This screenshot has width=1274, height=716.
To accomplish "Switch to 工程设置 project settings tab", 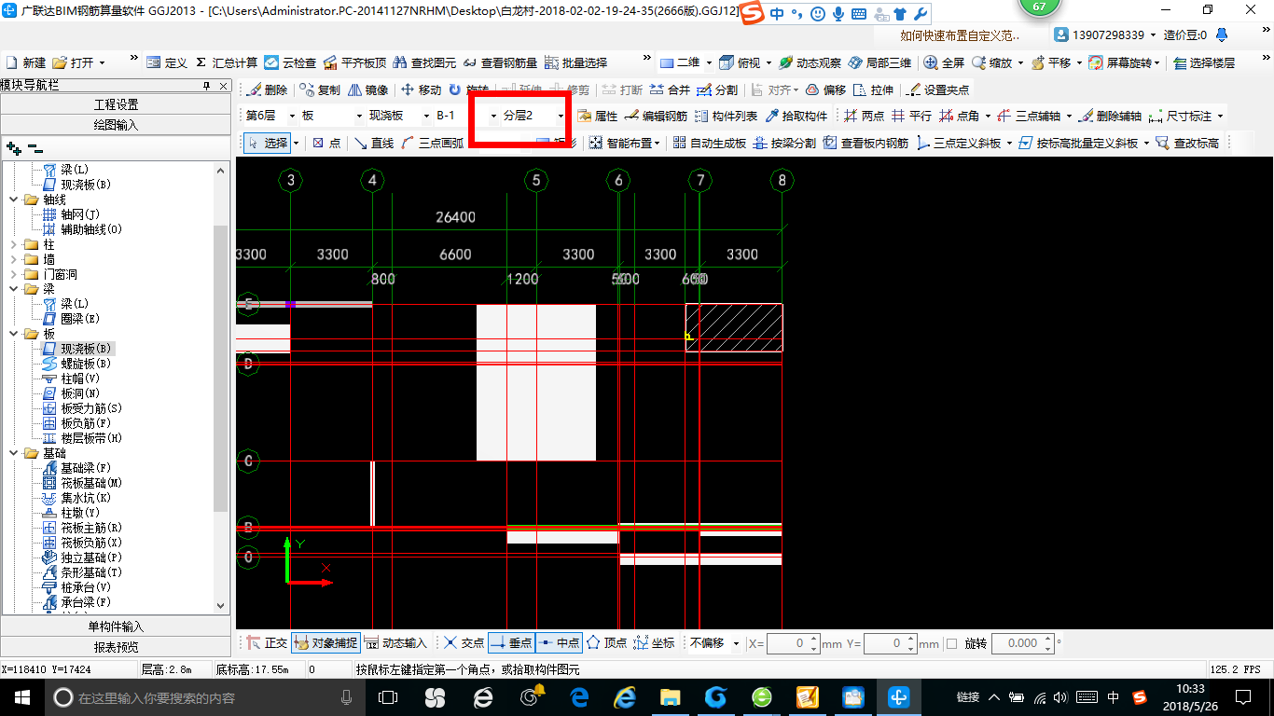I will (116, 104).
